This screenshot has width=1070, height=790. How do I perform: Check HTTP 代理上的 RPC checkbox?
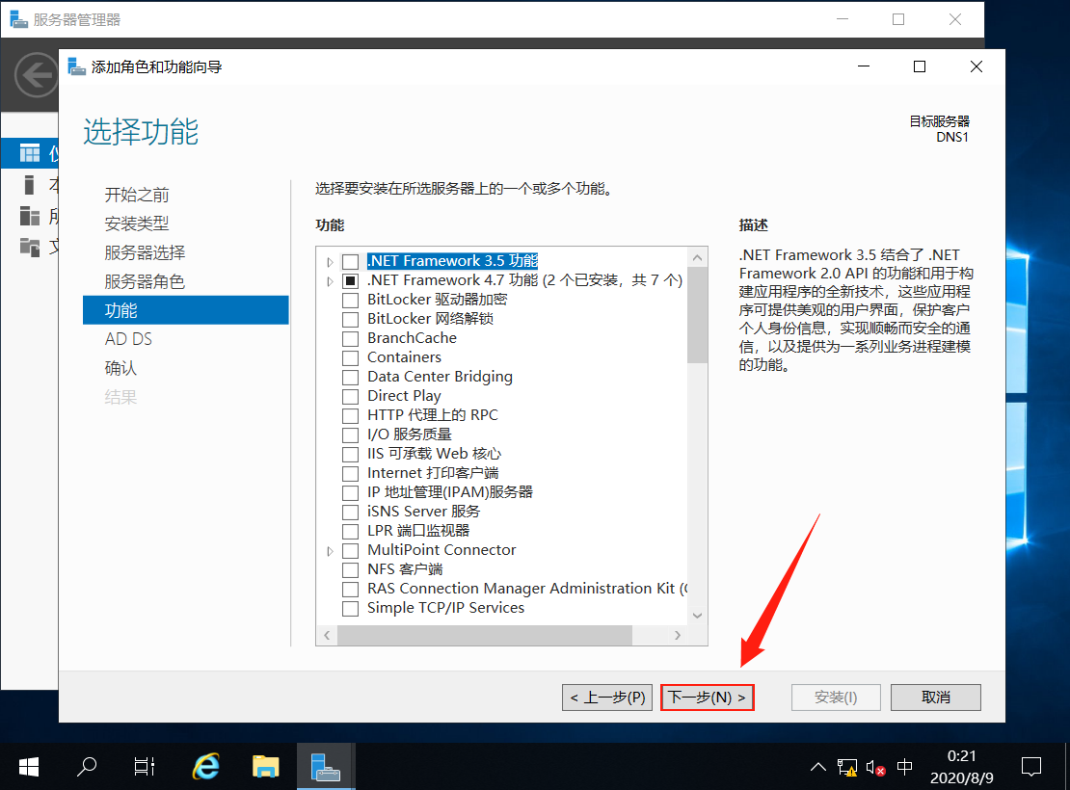point(350,415)
